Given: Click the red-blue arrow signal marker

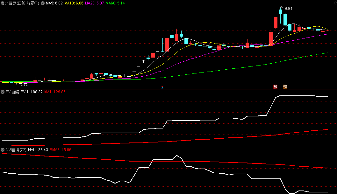Looking at the screenshot, I should (x=162, y=87).
